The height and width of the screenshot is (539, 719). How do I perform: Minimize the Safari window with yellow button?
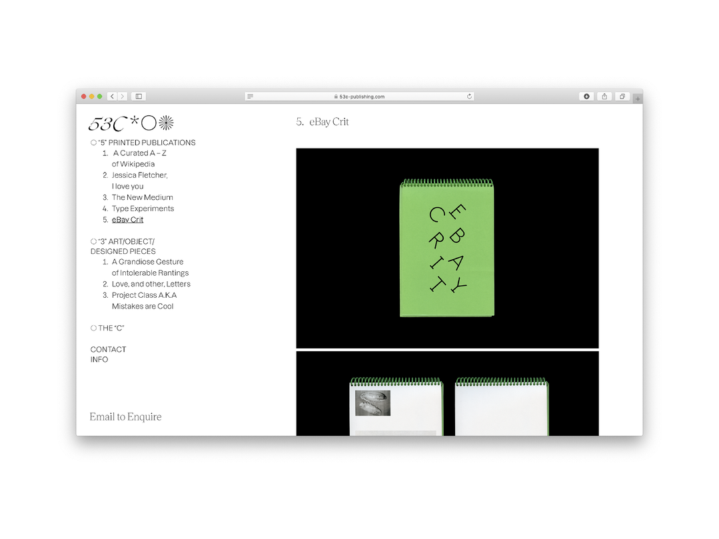click(92, 96)
